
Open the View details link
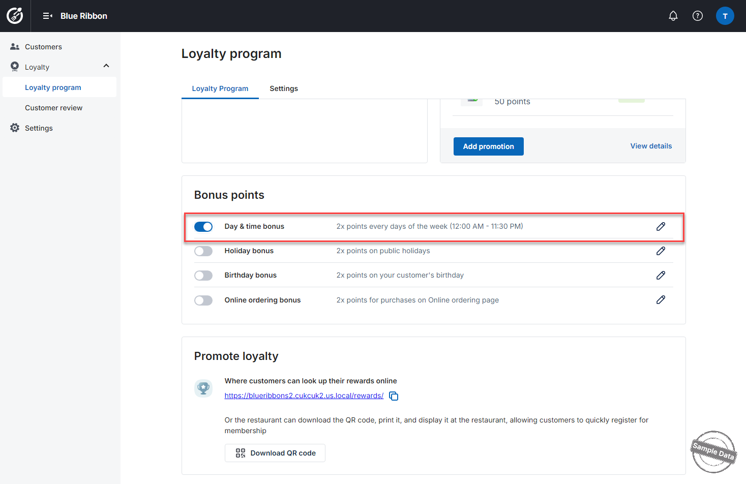[x=651, y=146]
